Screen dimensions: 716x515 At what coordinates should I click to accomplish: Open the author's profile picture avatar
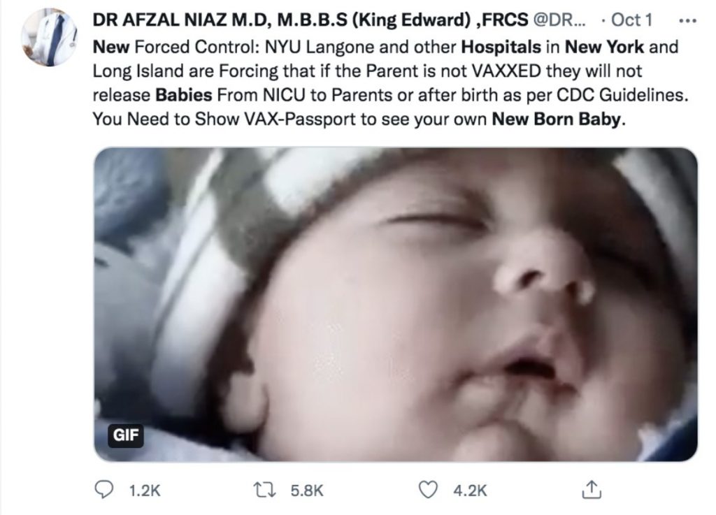(x=50, y=38)
